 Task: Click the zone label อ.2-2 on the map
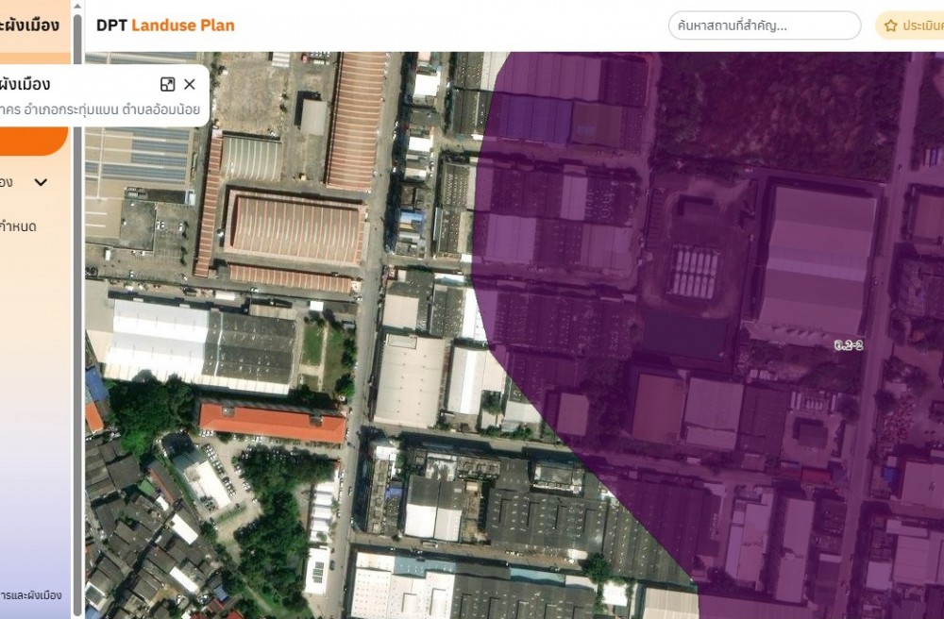[849, 345]
